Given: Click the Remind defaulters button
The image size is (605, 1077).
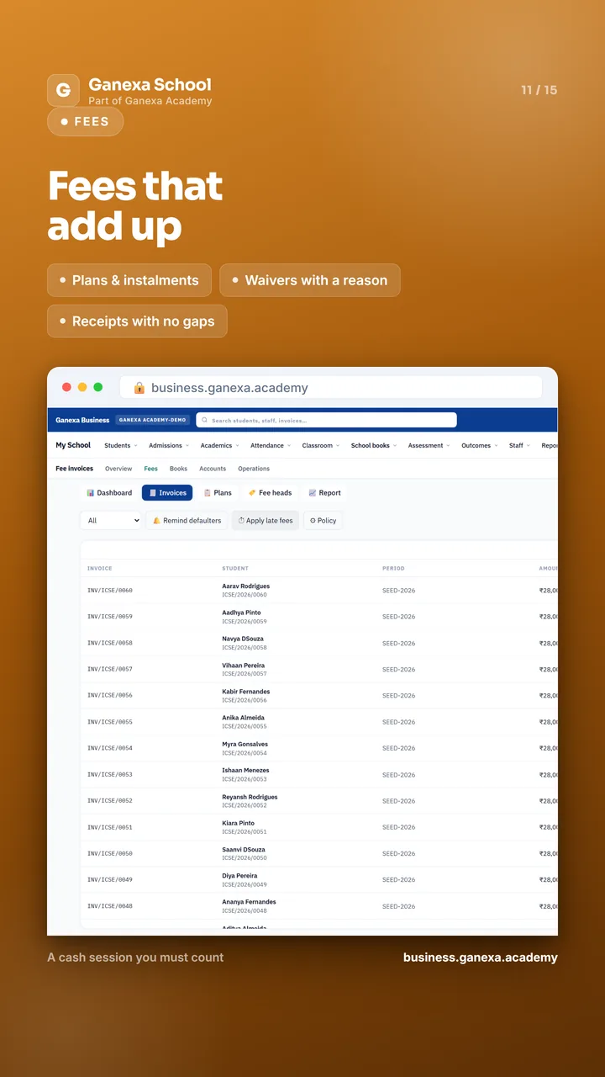Looking at the screenshot, I should (187, 521).
